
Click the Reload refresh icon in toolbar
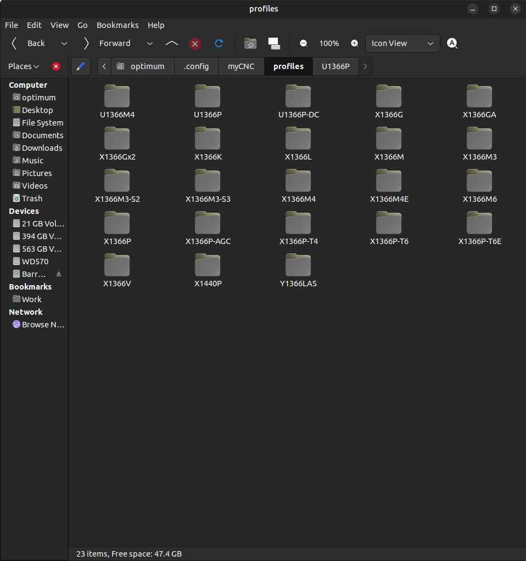(219, 43)
